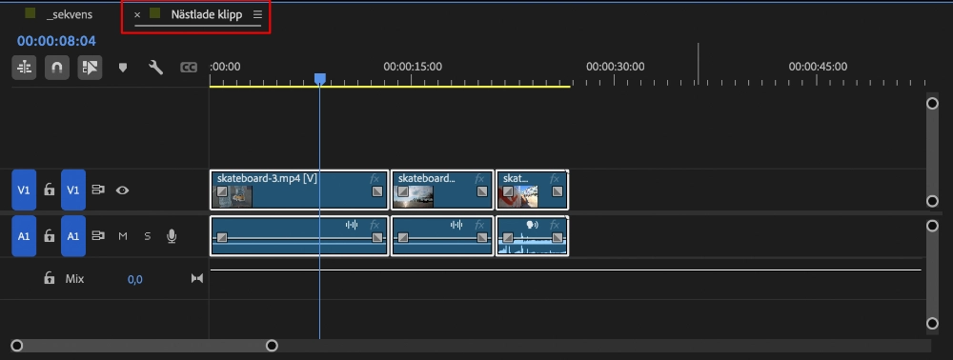Toggle the Mix track lock
Viewport: 953px width, 360px height.
click(50, 279)
